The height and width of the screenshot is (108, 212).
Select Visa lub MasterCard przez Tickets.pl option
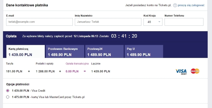[x=8, y=97]
